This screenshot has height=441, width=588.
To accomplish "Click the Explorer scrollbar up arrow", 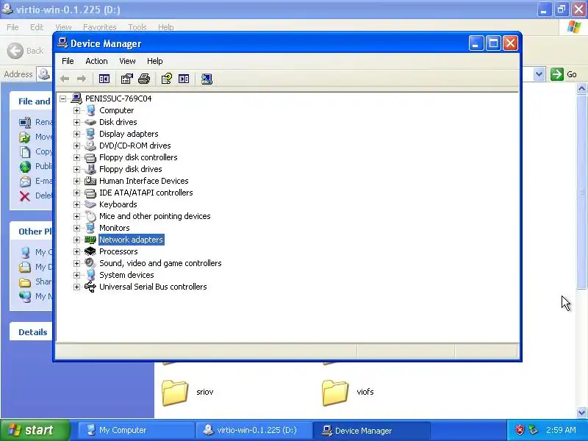I will (x=581, y=88).
